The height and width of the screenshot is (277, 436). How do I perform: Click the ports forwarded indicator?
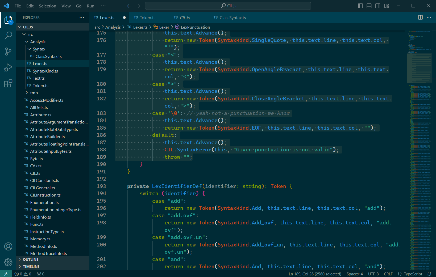pos(40,274)
